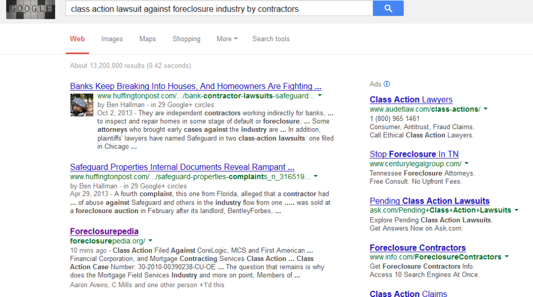Click www.centurylegalgroup.com/ URL text
This screenshot has height=297, width=533.
pos(416,164)
